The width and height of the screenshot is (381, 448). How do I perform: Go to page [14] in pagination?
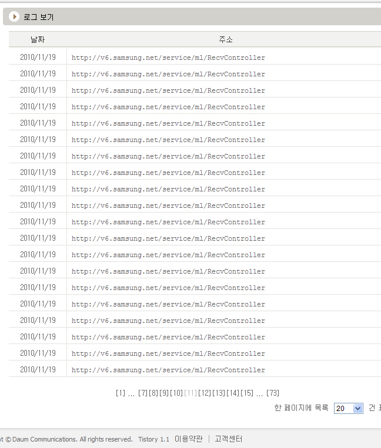pos(233,393)
